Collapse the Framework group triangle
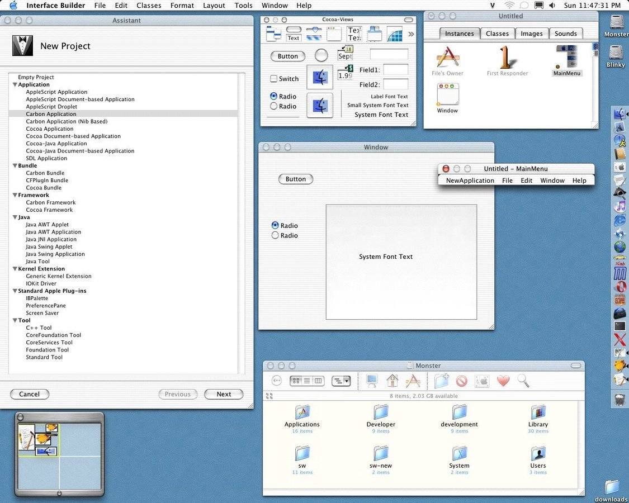The height and width of the screenshot is (503, 629). (15, 195)
